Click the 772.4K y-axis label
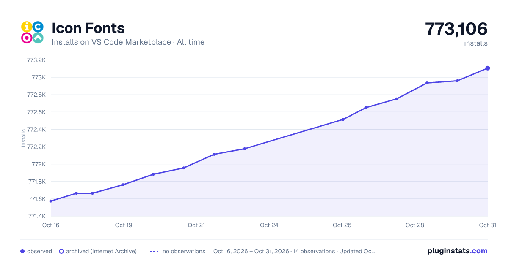The image size is (508, 266). click(36, 129)
